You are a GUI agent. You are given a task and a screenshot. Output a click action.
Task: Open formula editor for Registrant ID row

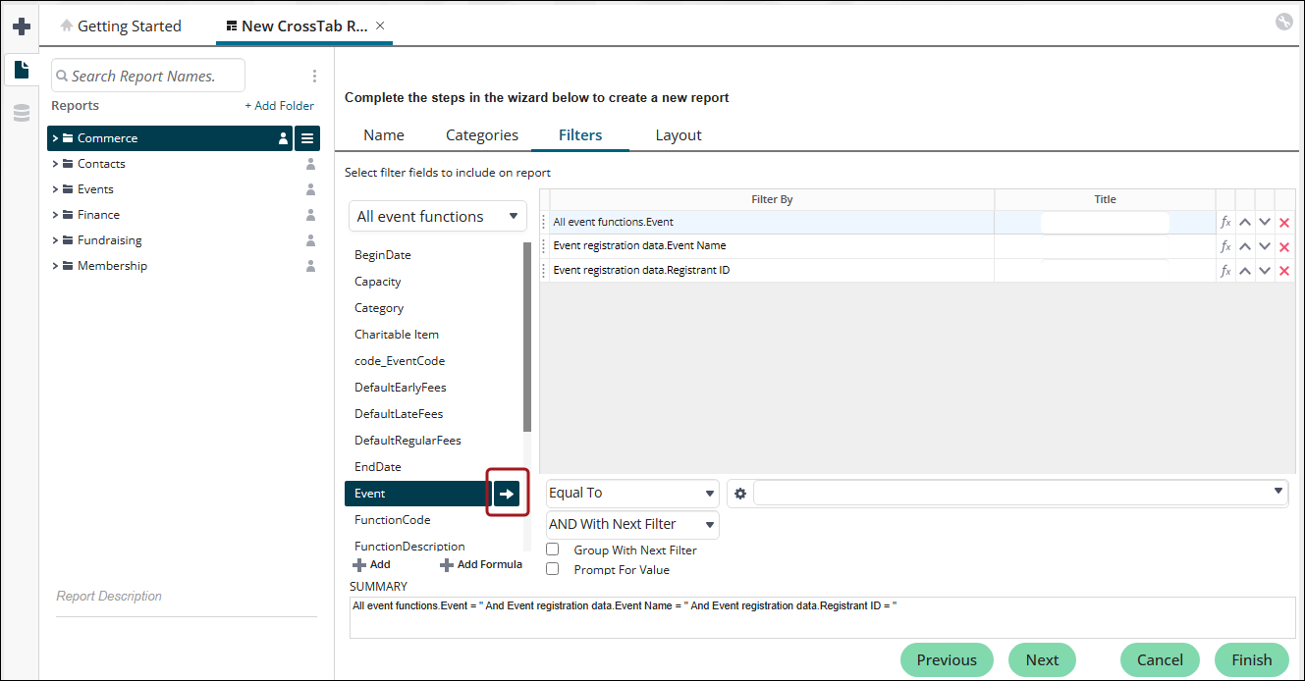pyautogui.click(x=1225, y=271)
